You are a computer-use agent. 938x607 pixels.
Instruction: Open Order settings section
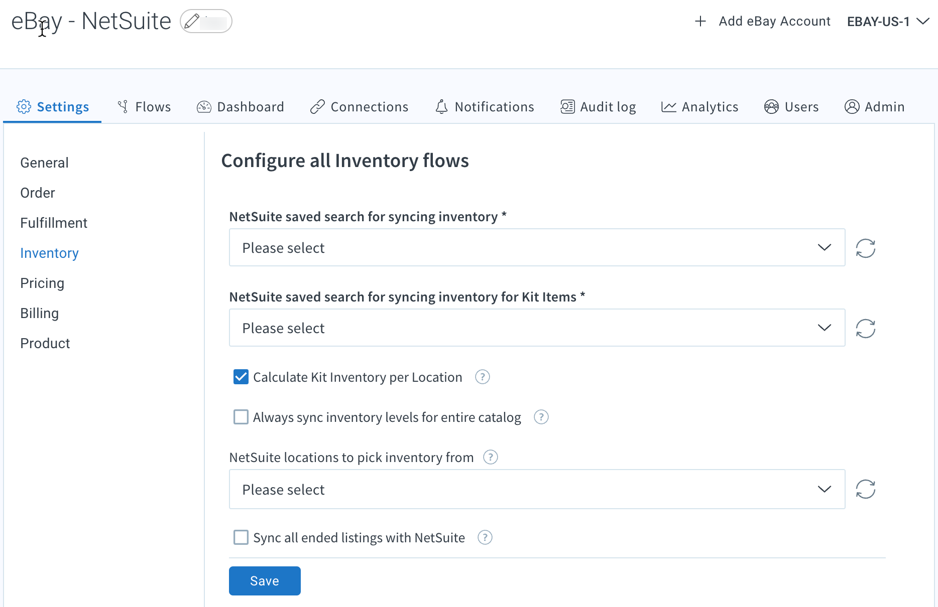(x=38, y=193)
